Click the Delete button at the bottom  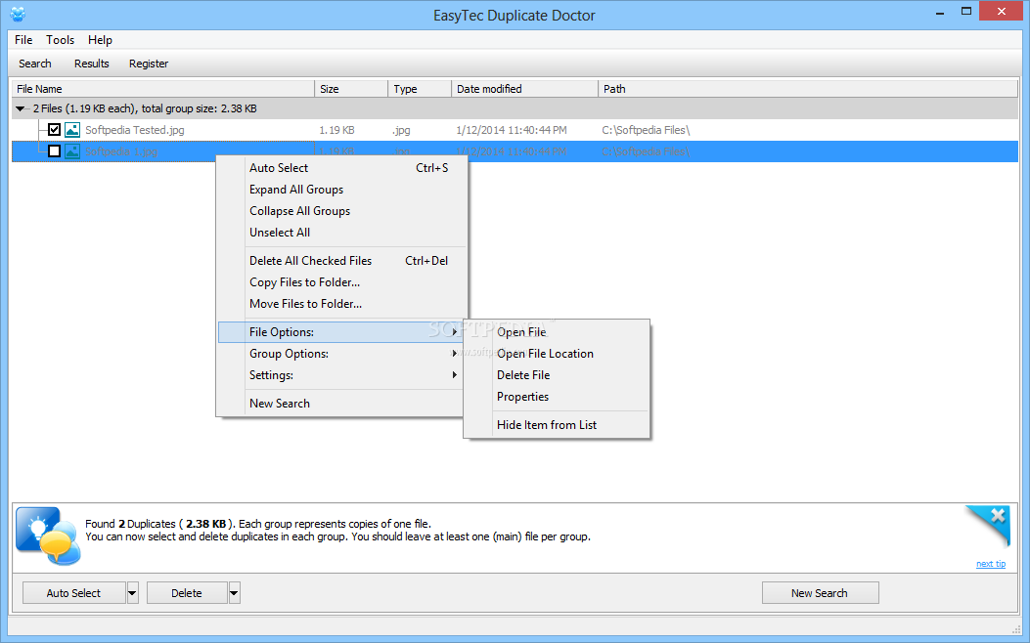tap(187, 593)
